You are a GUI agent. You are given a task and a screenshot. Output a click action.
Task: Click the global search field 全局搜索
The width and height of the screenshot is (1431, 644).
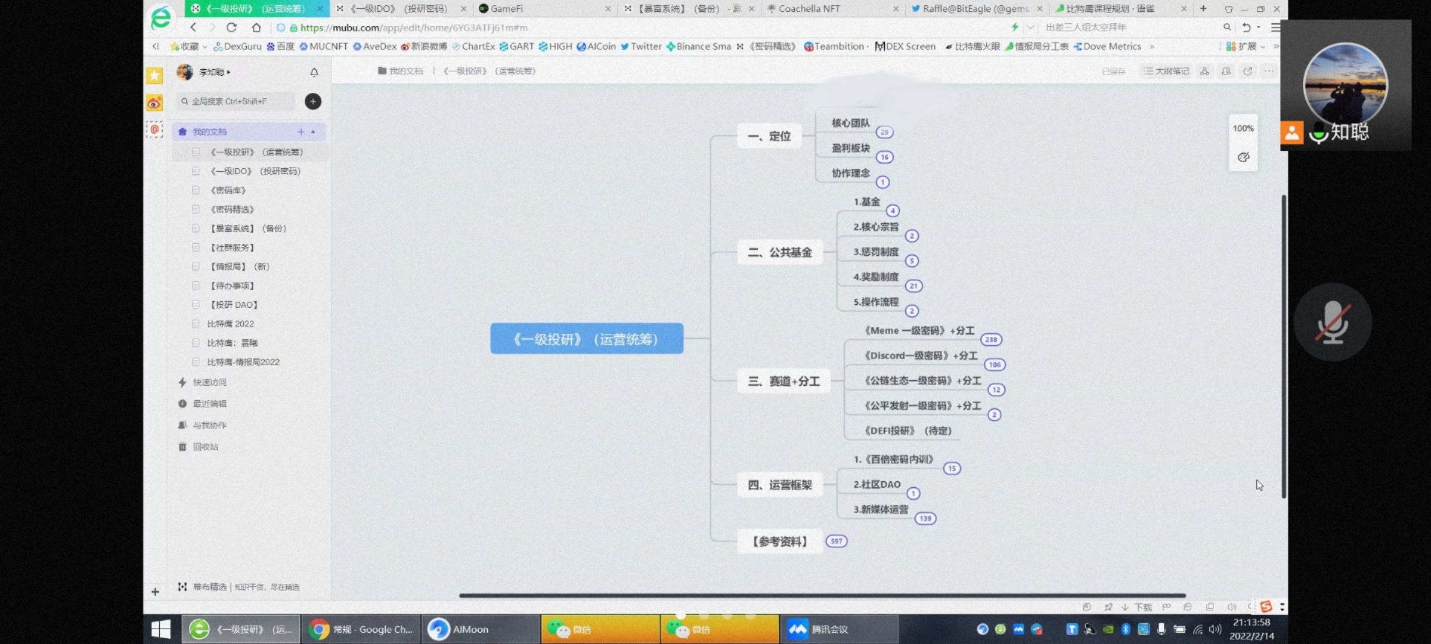pos(236,101)
